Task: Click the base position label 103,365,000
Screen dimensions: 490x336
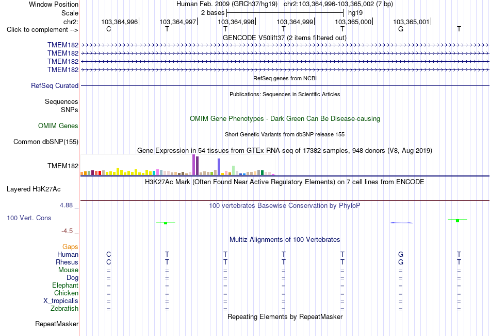Action: point(353,22)
